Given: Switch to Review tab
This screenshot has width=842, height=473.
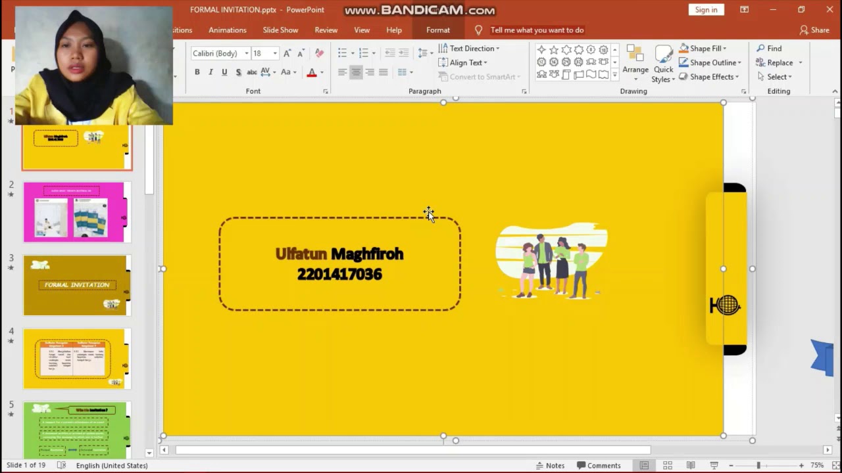Looking at the screenshot, I should tap(326, 30).
